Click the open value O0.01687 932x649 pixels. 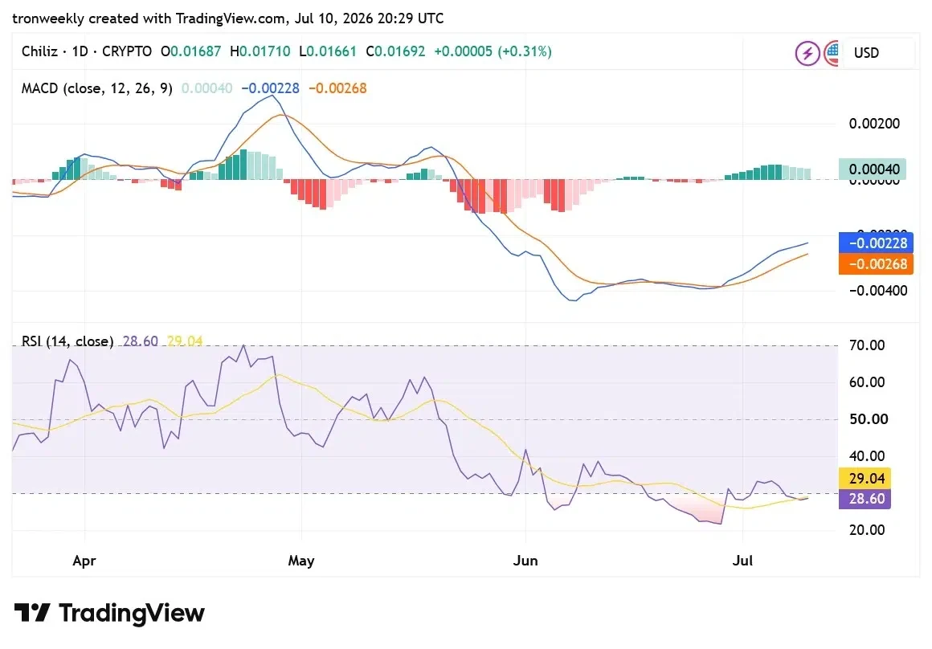click(x=190, y=51)
